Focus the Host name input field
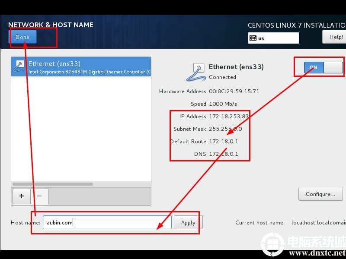The height and width of the screenshot is (259, 346). [x=107, y=222]
